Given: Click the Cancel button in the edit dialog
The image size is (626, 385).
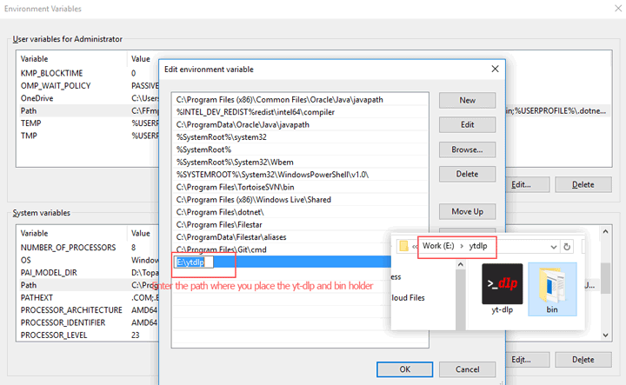Looking at the screenshot, I should click(x=467, y=369).
